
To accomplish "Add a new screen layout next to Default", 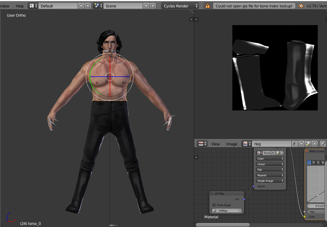I will click(81, 6).
